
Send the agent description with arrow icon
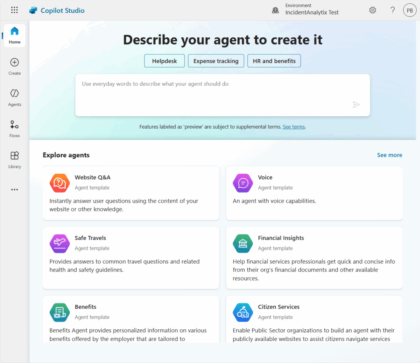[x=356, y=104]
